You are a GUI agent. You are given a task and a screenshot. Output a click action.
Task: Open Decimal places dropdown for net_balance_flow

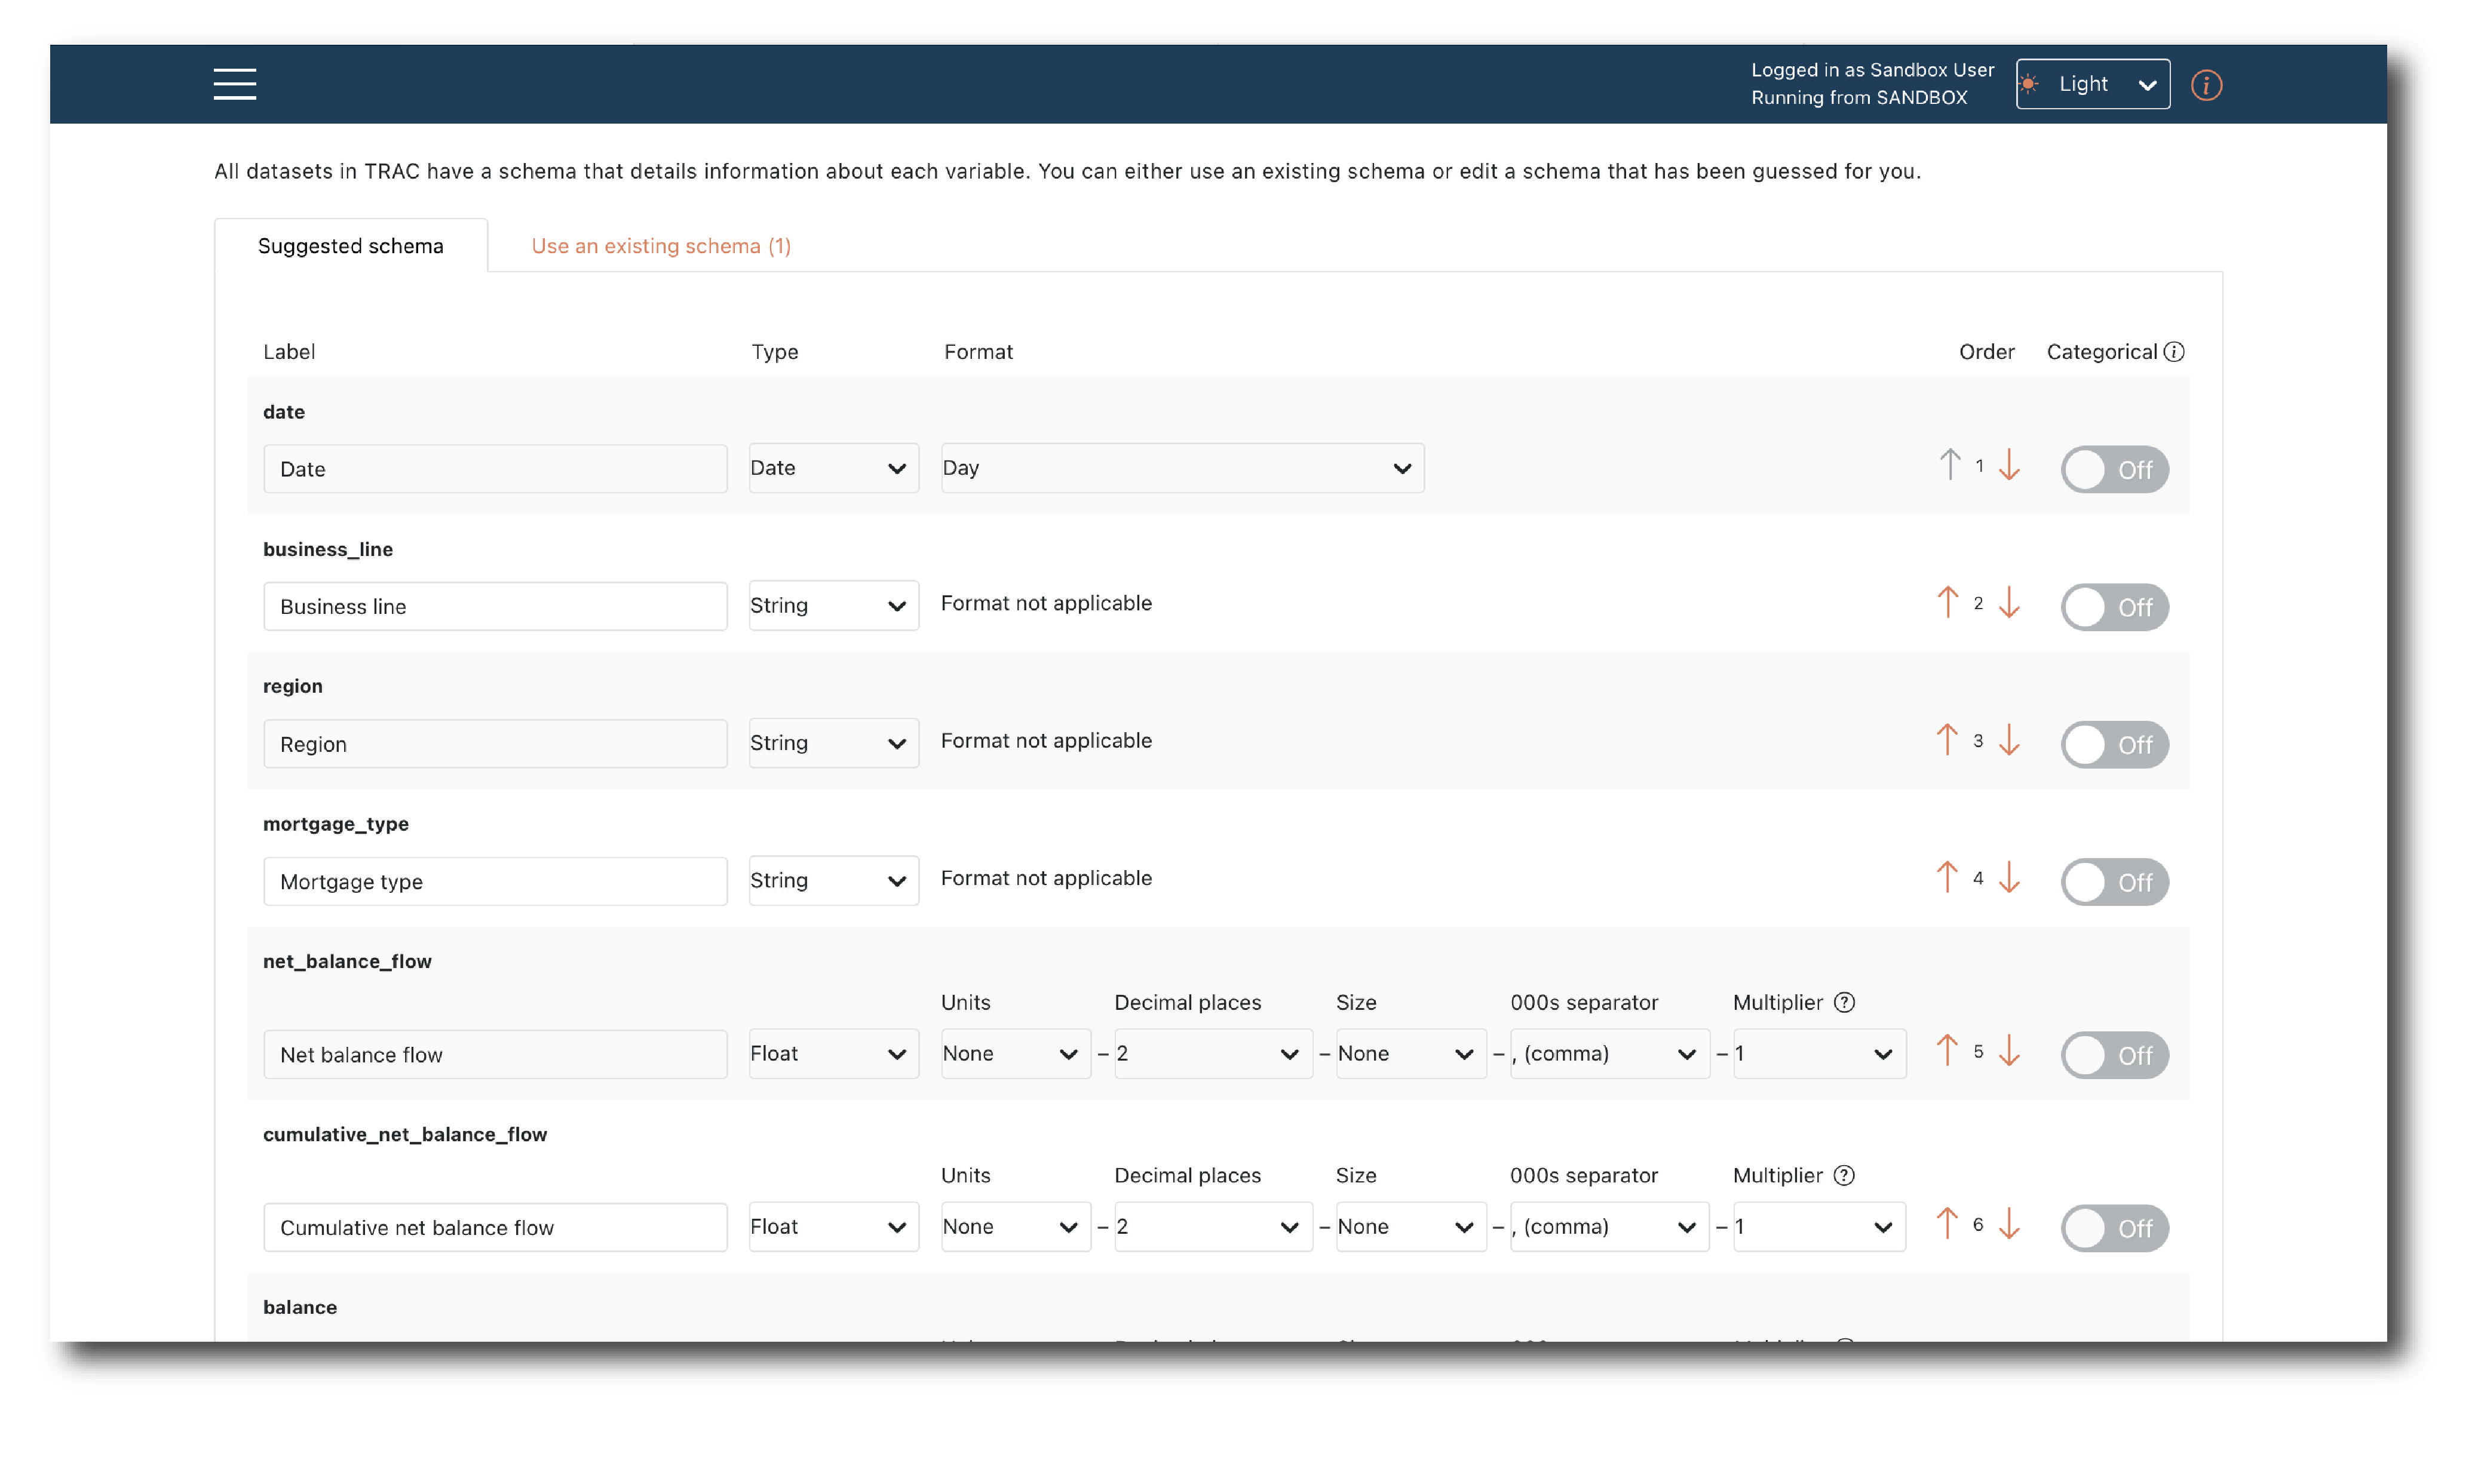click(x=1212, y=1054)
